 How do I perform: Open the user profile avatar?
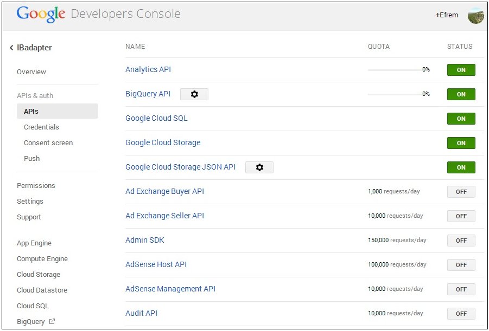(x=475, y=16)
